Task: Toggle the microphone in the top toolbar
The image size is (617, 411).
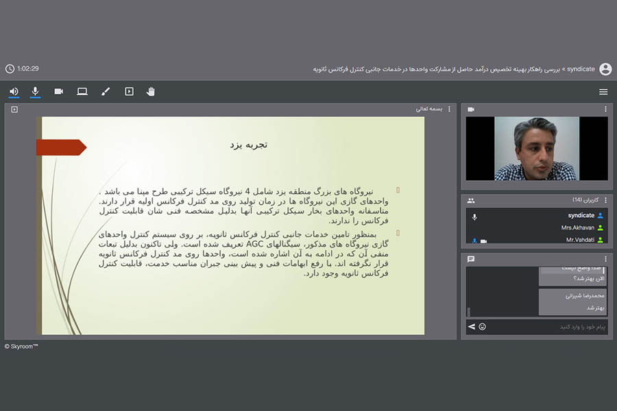Action: pos(35,92)
